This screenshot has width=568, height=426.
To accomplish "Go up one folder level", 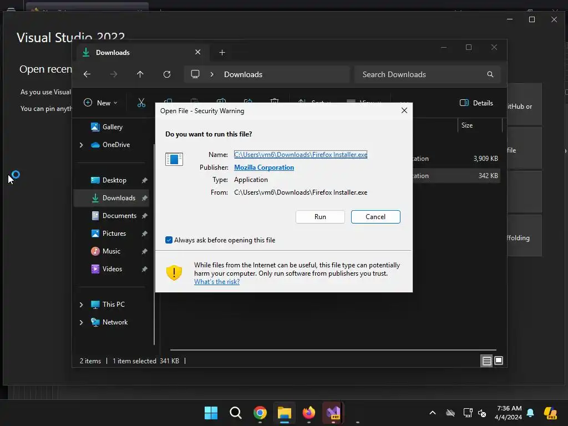I will [140, 74].
